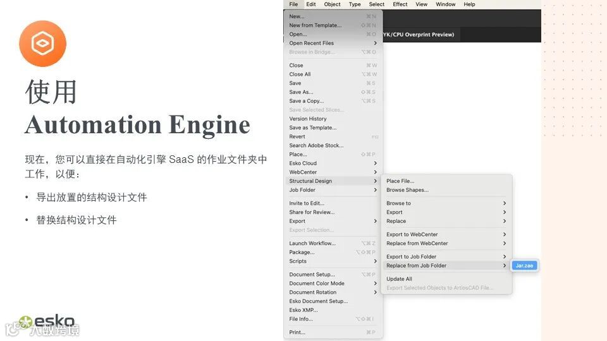Expand Esko Cloud submenu

point(333,163)
